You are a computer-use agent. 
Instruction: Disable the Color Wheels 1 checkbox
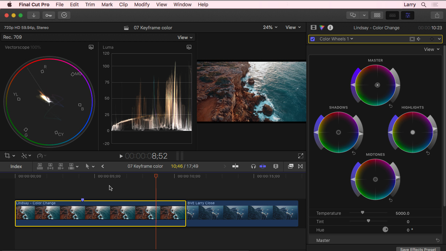point(313,39)
